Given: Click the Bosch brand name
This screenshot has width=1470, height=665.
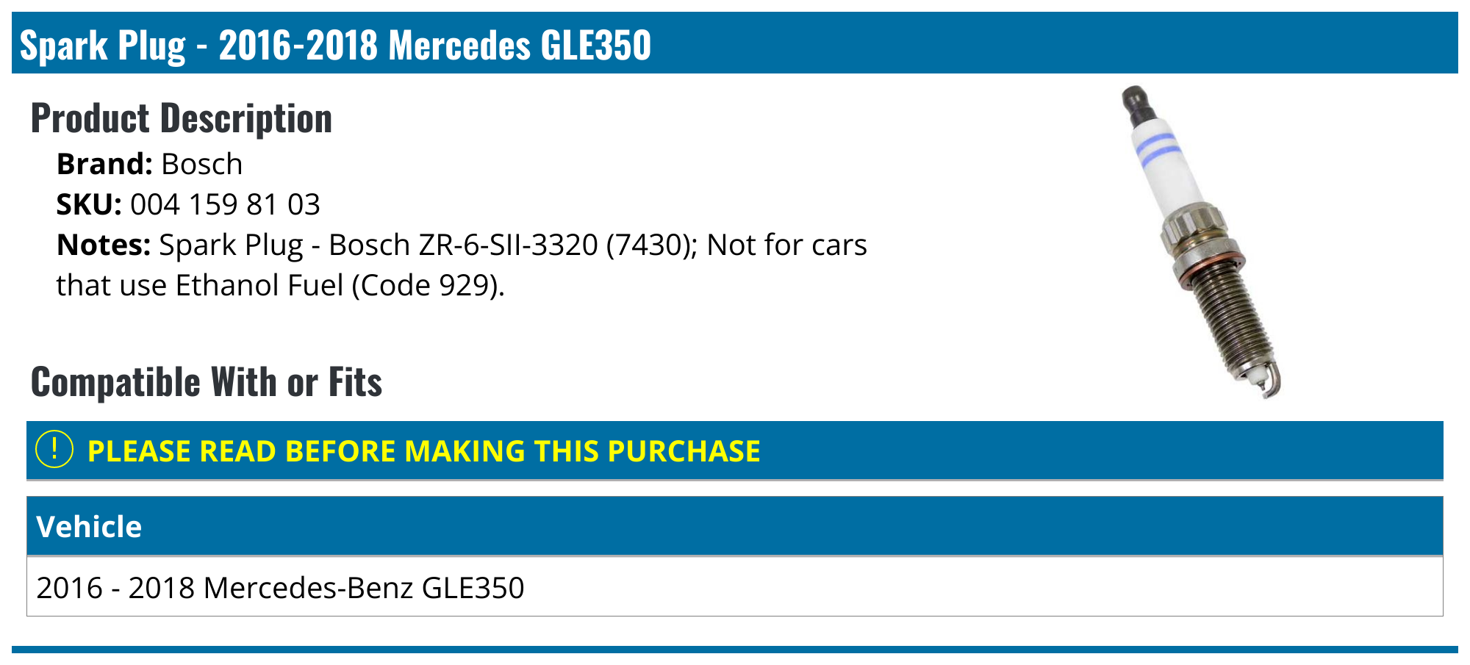Looking at the screenshot, I should click(201, 164).
